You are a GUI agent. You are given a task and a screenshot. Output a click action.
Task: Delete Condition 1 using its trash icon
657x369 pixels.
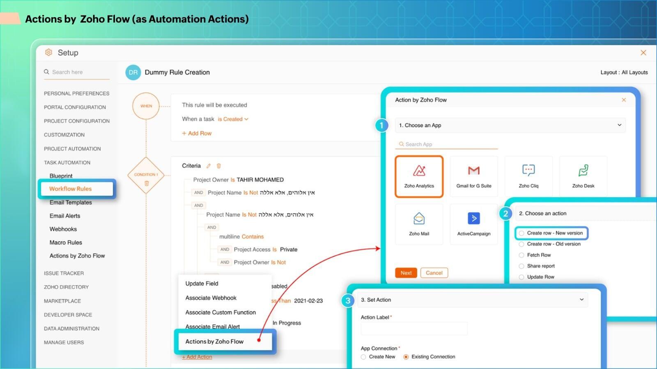(x=146, y=183)
